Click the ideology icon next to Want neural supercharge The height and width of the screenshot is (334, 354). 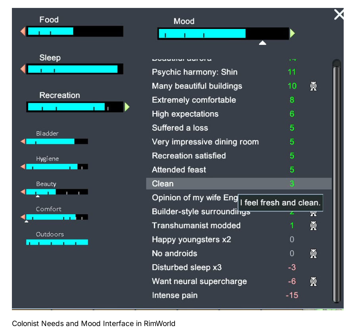tap(314, 282)
